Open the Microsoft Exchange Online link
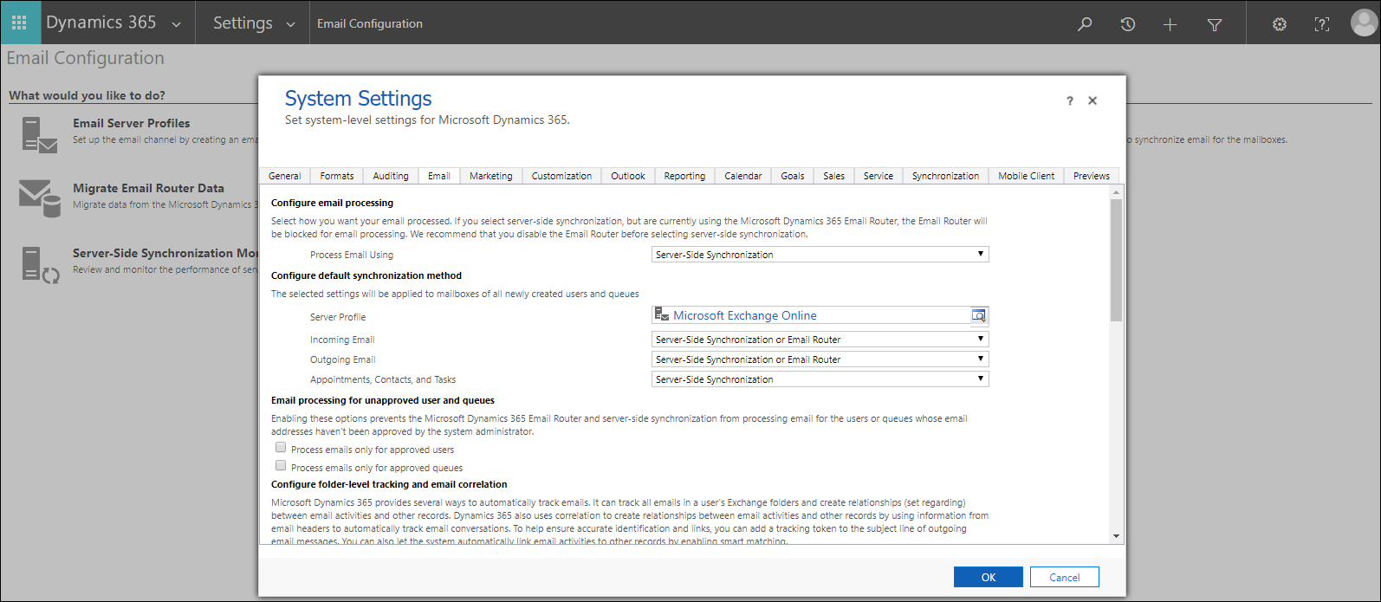 pyautogui.click(x=745, y=315)
